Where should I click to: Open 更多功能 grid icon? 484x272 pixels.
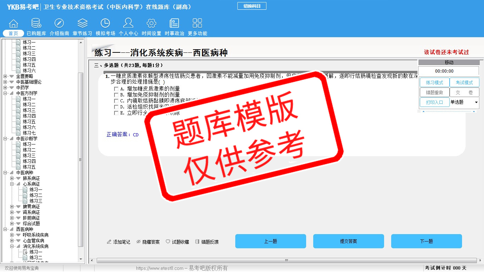(x=197, y=24)
